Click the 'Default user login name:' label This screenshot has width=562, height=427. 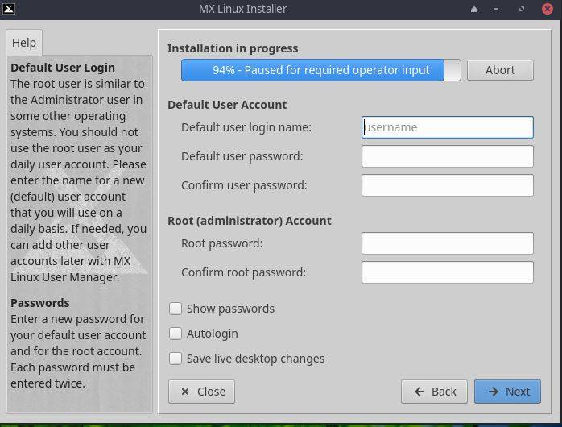(246, 127)
